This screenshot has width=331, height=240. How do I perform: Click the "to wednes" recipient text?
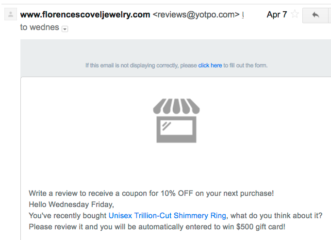(39, 27)
